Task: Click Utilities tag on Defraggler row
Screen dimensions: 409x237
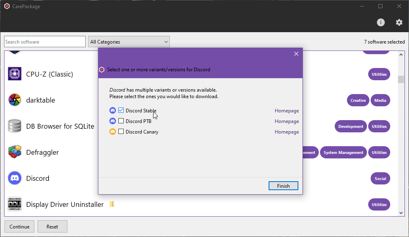Action: [x=379, y=152]
